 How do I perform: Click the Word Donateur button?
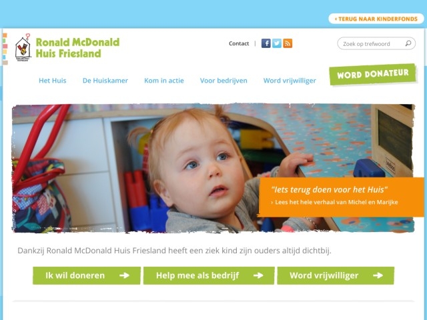tap(373, 74)
